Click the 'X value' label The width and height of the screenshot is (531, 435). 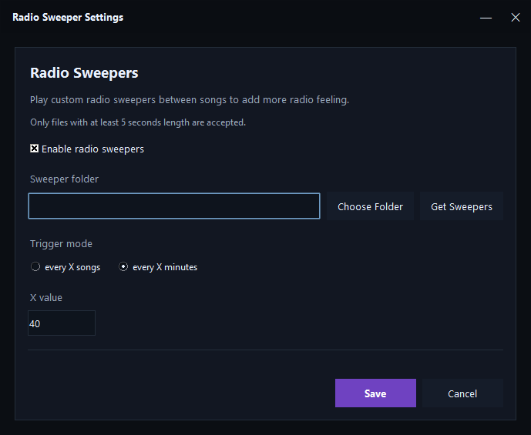[x=46, y=297]
